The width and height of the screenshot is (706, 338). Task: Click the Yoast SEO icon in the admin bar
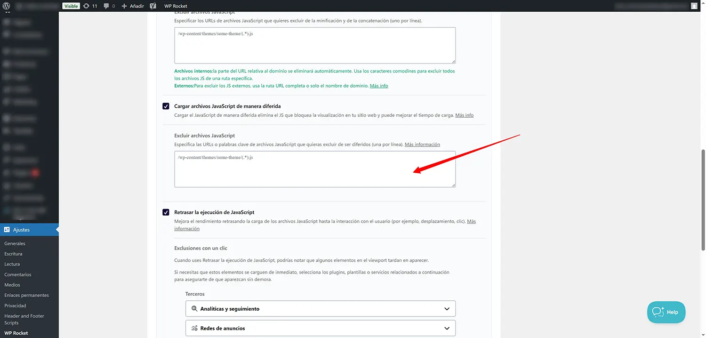(x=152, y=6)
